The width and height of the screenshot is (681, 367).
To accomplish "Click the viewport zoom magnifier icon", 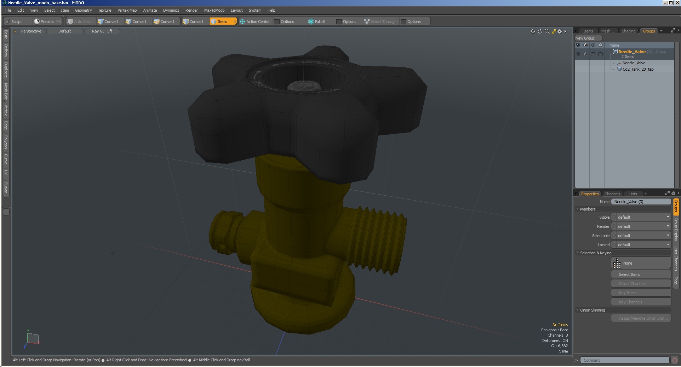I will 547,31.
